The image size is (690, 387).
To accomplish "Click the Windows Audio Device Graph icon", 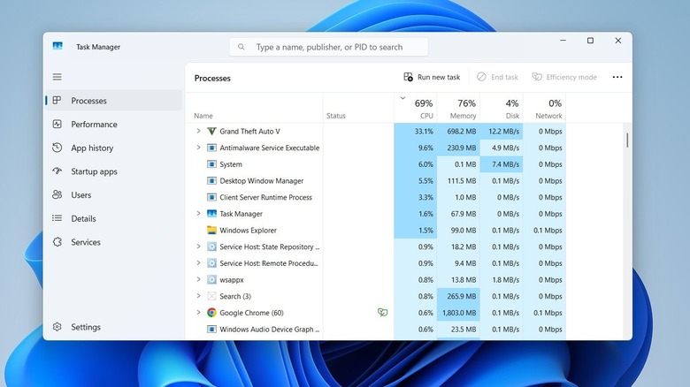I will click(211, 329).
